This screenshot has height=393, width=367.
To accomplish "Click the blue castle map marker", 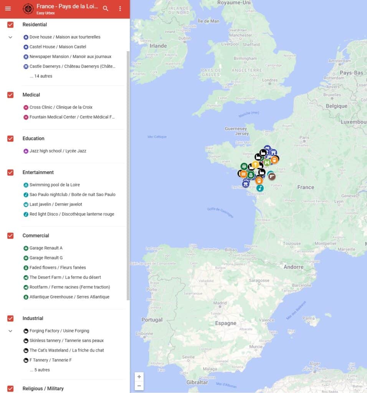I will [273, 152].
